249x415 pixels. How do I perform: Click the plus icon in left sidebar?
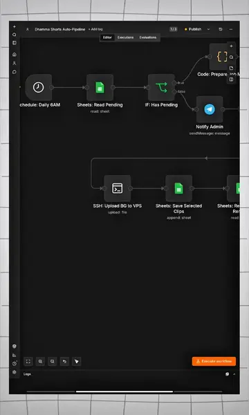(x=15, y=27)
